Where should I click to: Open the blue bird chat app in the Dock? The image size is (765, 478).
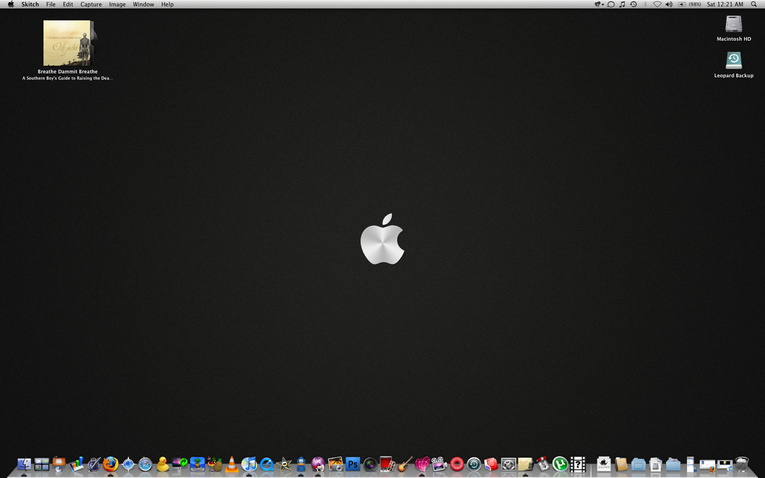tap(301, 464)
